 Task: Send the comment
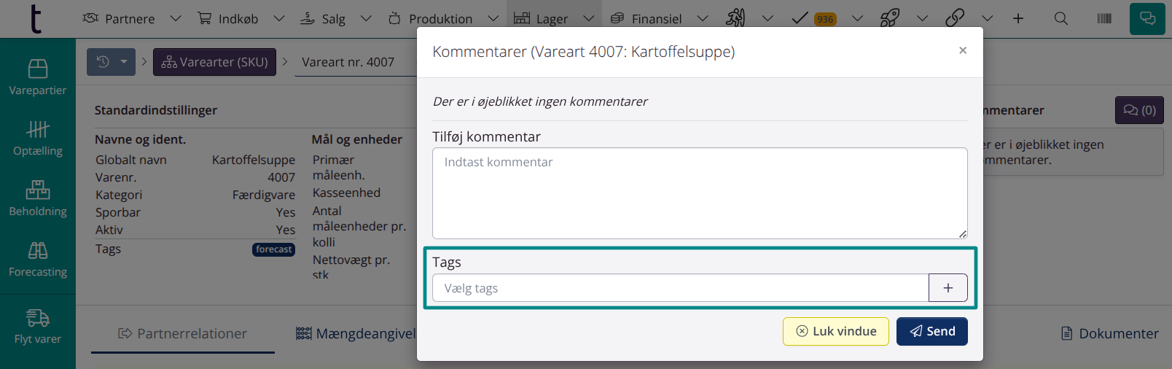[932, 331]
